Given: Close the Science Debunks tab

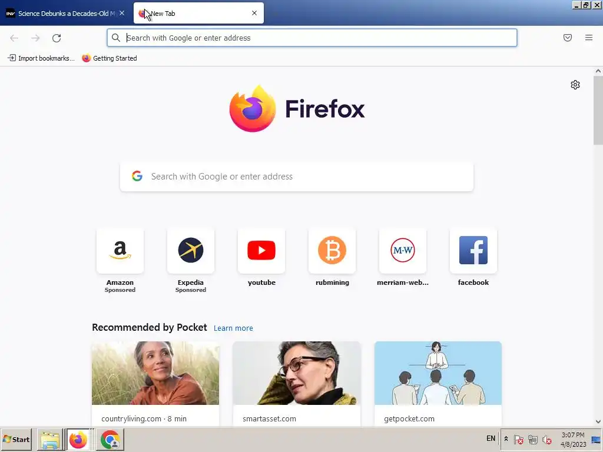Looking at the screenshot, I should pos(122,13).
